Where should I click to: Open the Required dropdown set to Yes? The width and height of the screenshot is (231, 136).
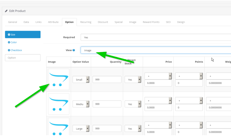156,37
